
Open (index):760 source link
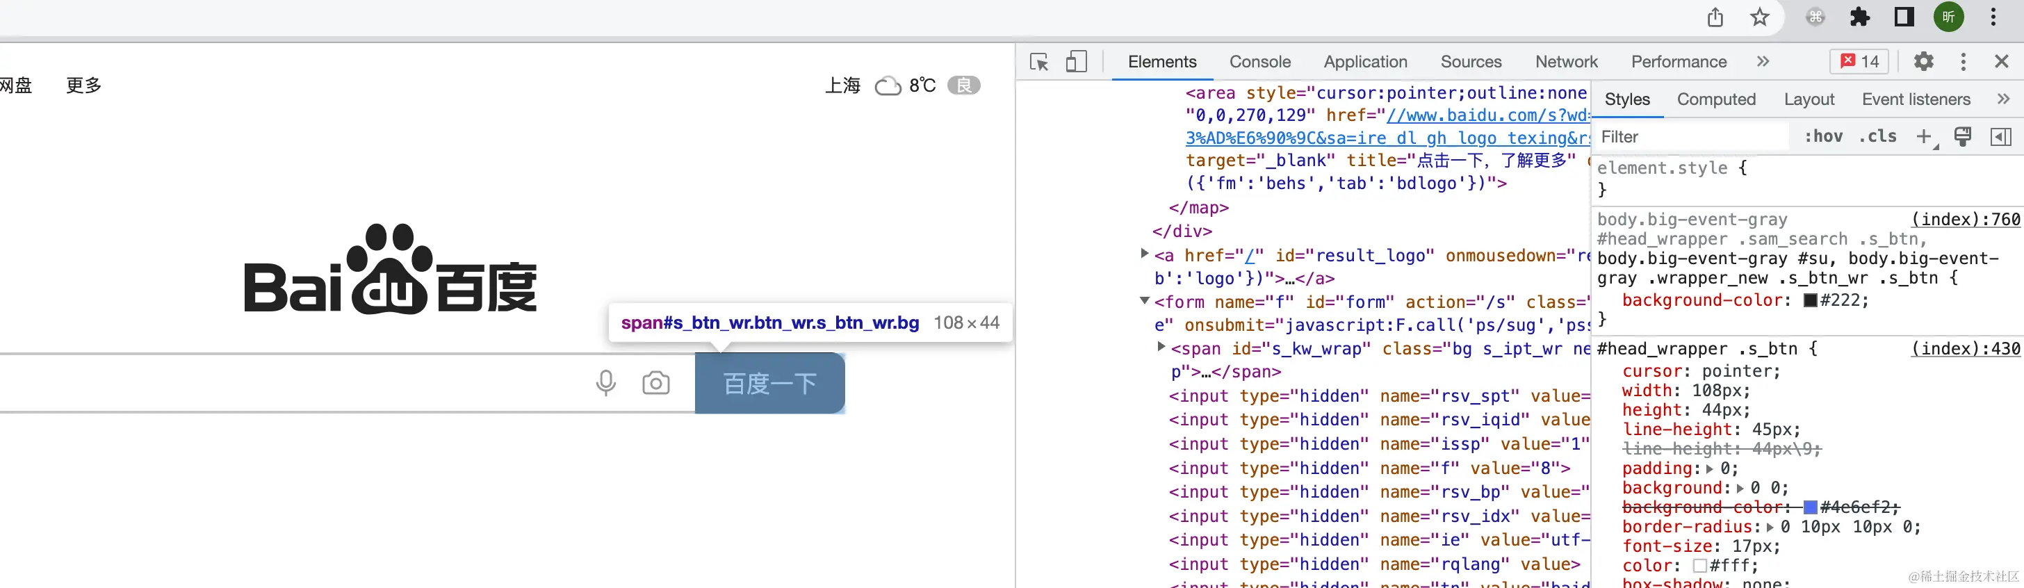pyautogui.click(x=1965, y=220)
